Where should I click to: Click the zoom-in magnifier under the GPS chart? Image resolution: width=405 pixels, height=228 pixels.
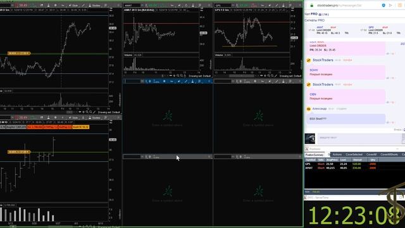tap(268, 76)
